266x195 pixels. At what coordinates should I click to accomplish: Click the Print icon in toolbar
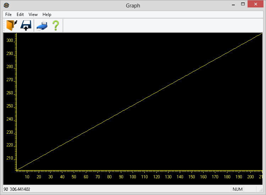point(42,26)
